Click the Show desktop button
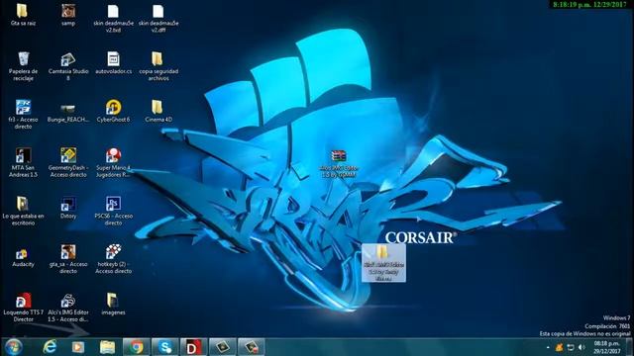Image resolution: width=634 pixels, height=356 pixels. 630,347
